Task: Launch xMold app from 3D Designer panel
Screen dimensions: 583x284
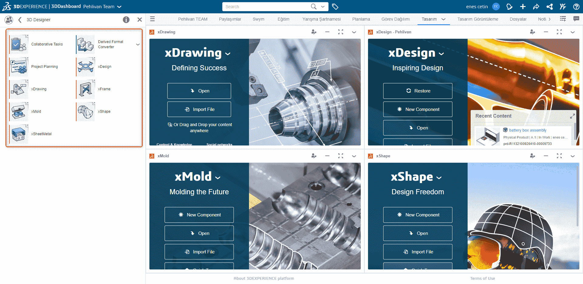Action: point(19,112)
